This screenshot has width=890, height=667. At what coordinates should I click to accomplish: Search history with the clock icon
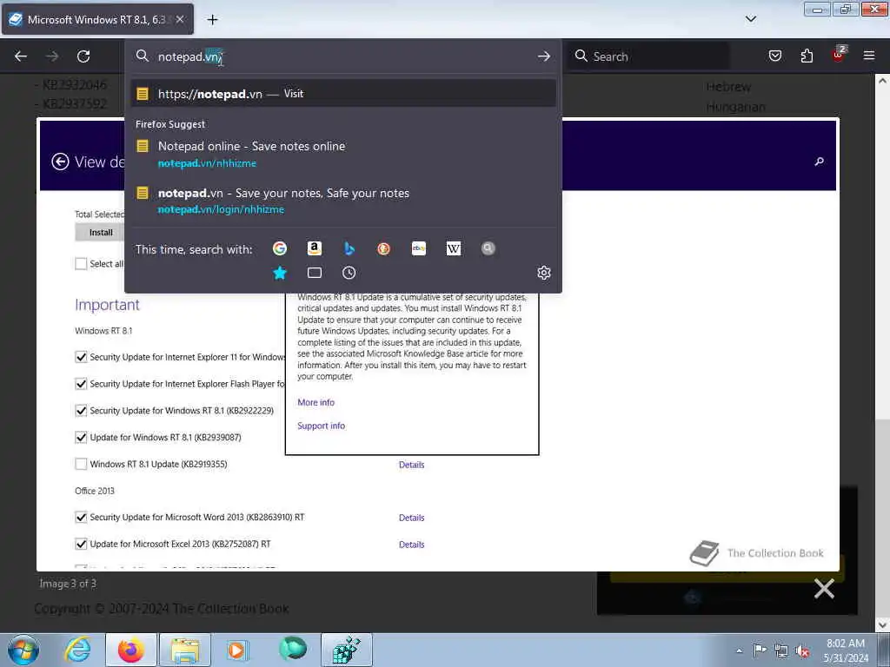pos(349,273)
